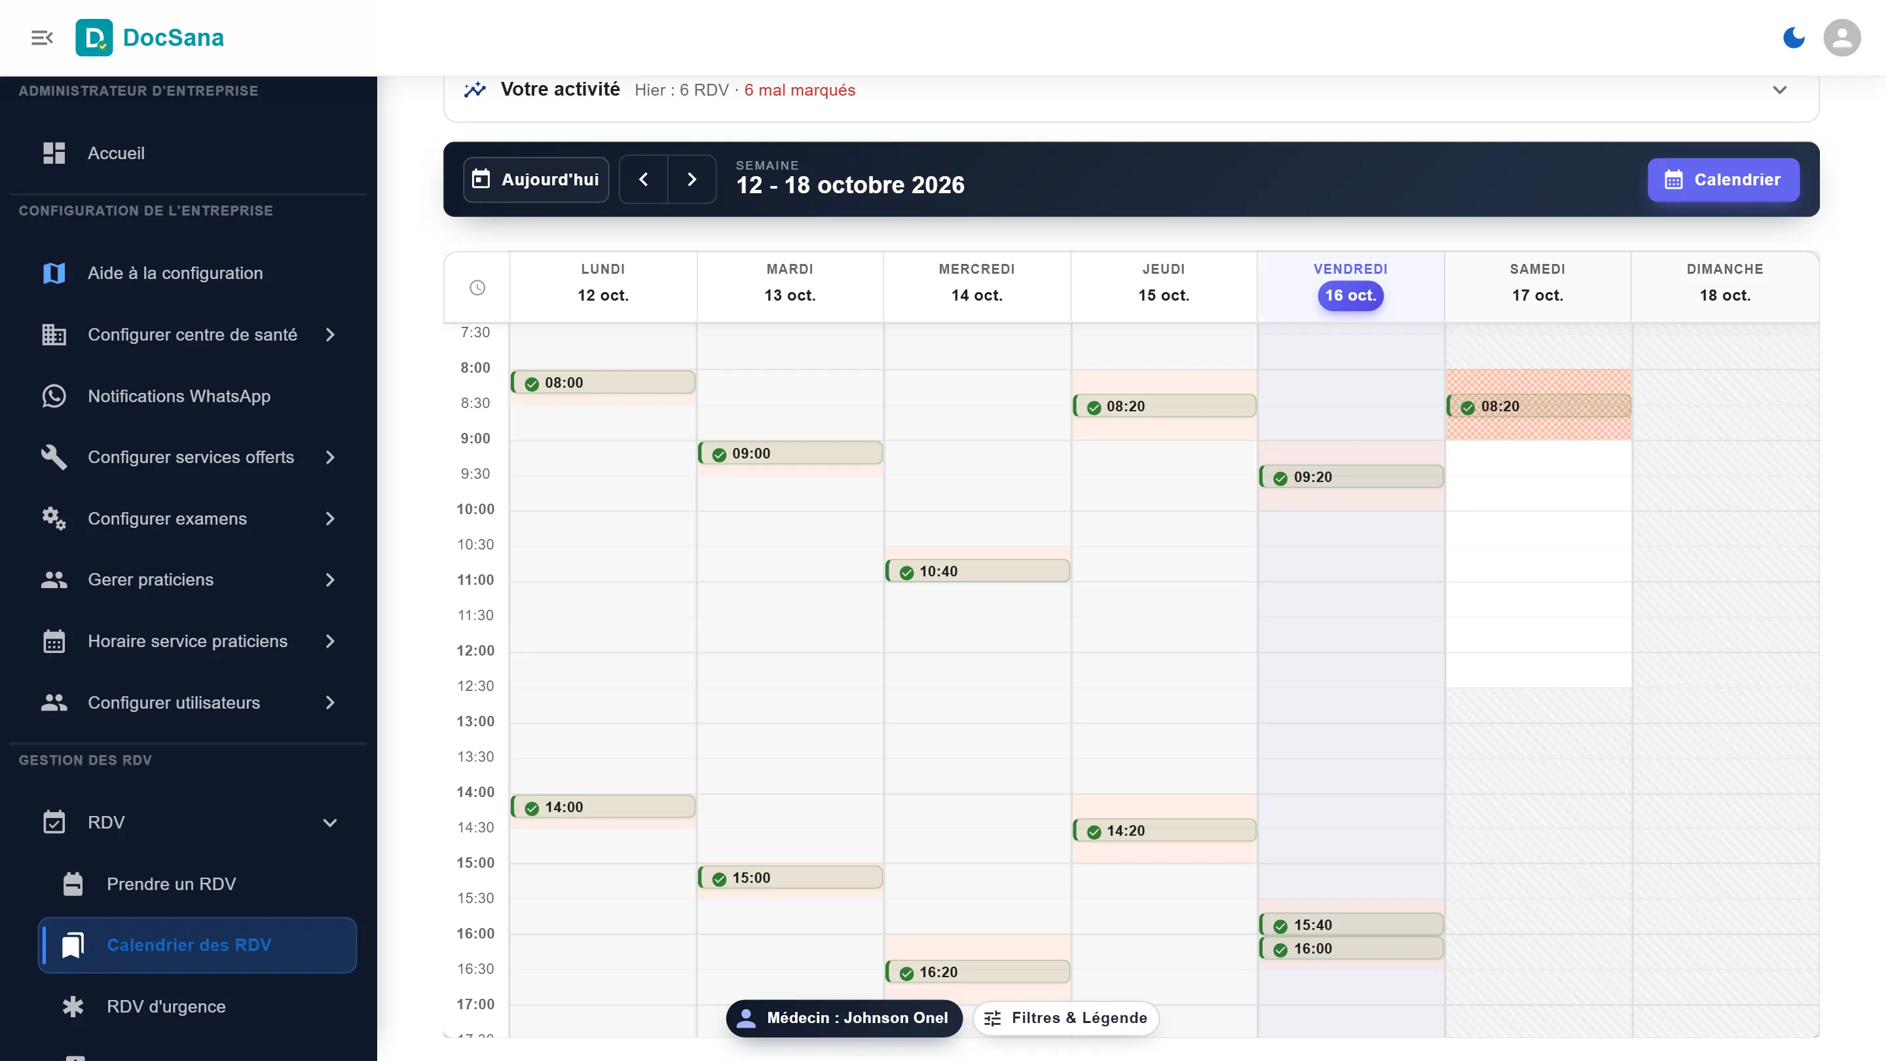Expand Gerer praticiens chevron

pyautogui.click(x=330, y=580)
